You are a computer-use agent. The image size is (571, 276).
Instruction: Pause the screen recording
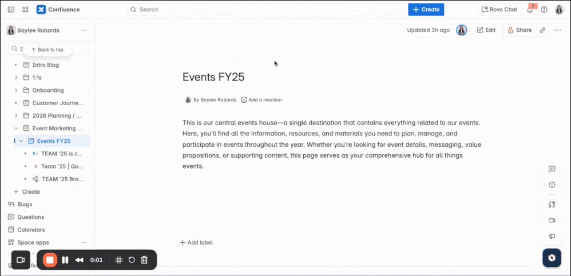point(65,260)
